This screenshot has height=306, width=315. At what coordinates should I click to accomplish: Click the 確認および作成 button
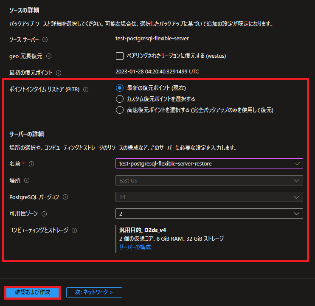coord(33,292)
